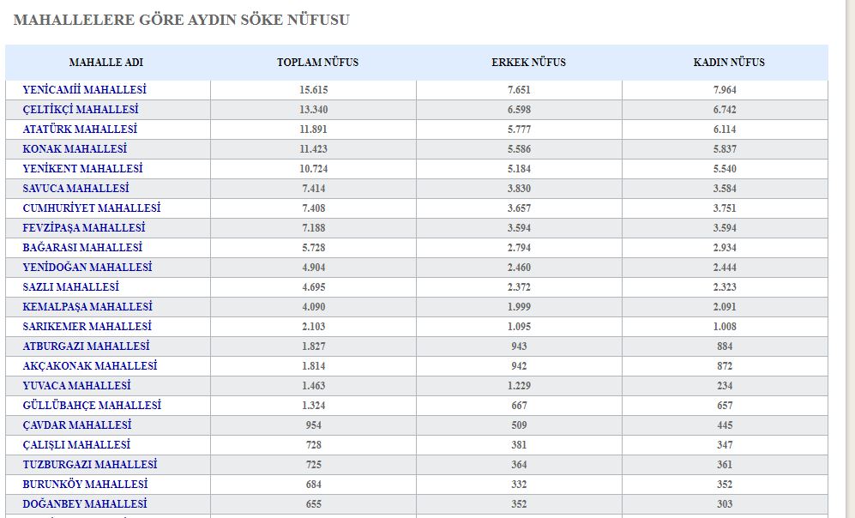Viewport: 855px width, 518px height.
Task: Open the SAZLI MAHALLESİ link
Action: (71, 286)
